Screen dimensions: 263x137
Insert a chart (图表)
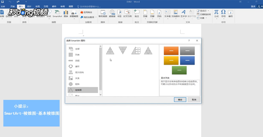66,14
